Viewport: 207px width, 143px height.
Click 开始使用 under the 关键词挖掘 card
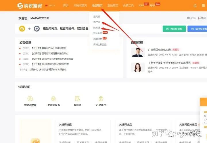pyautogui.click(x=101, y=142)
